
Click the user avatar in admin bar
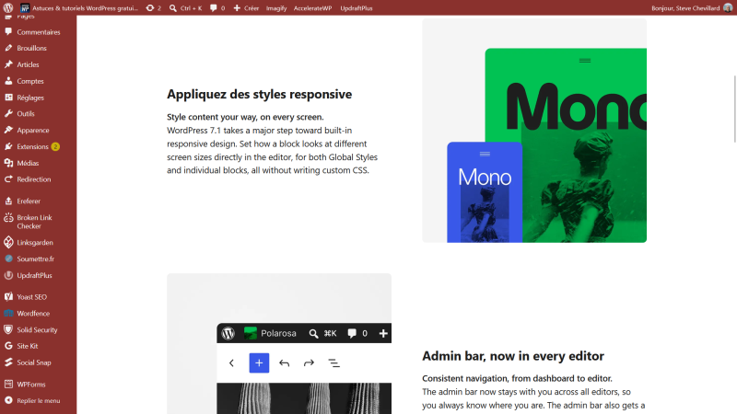pos(728,8)
